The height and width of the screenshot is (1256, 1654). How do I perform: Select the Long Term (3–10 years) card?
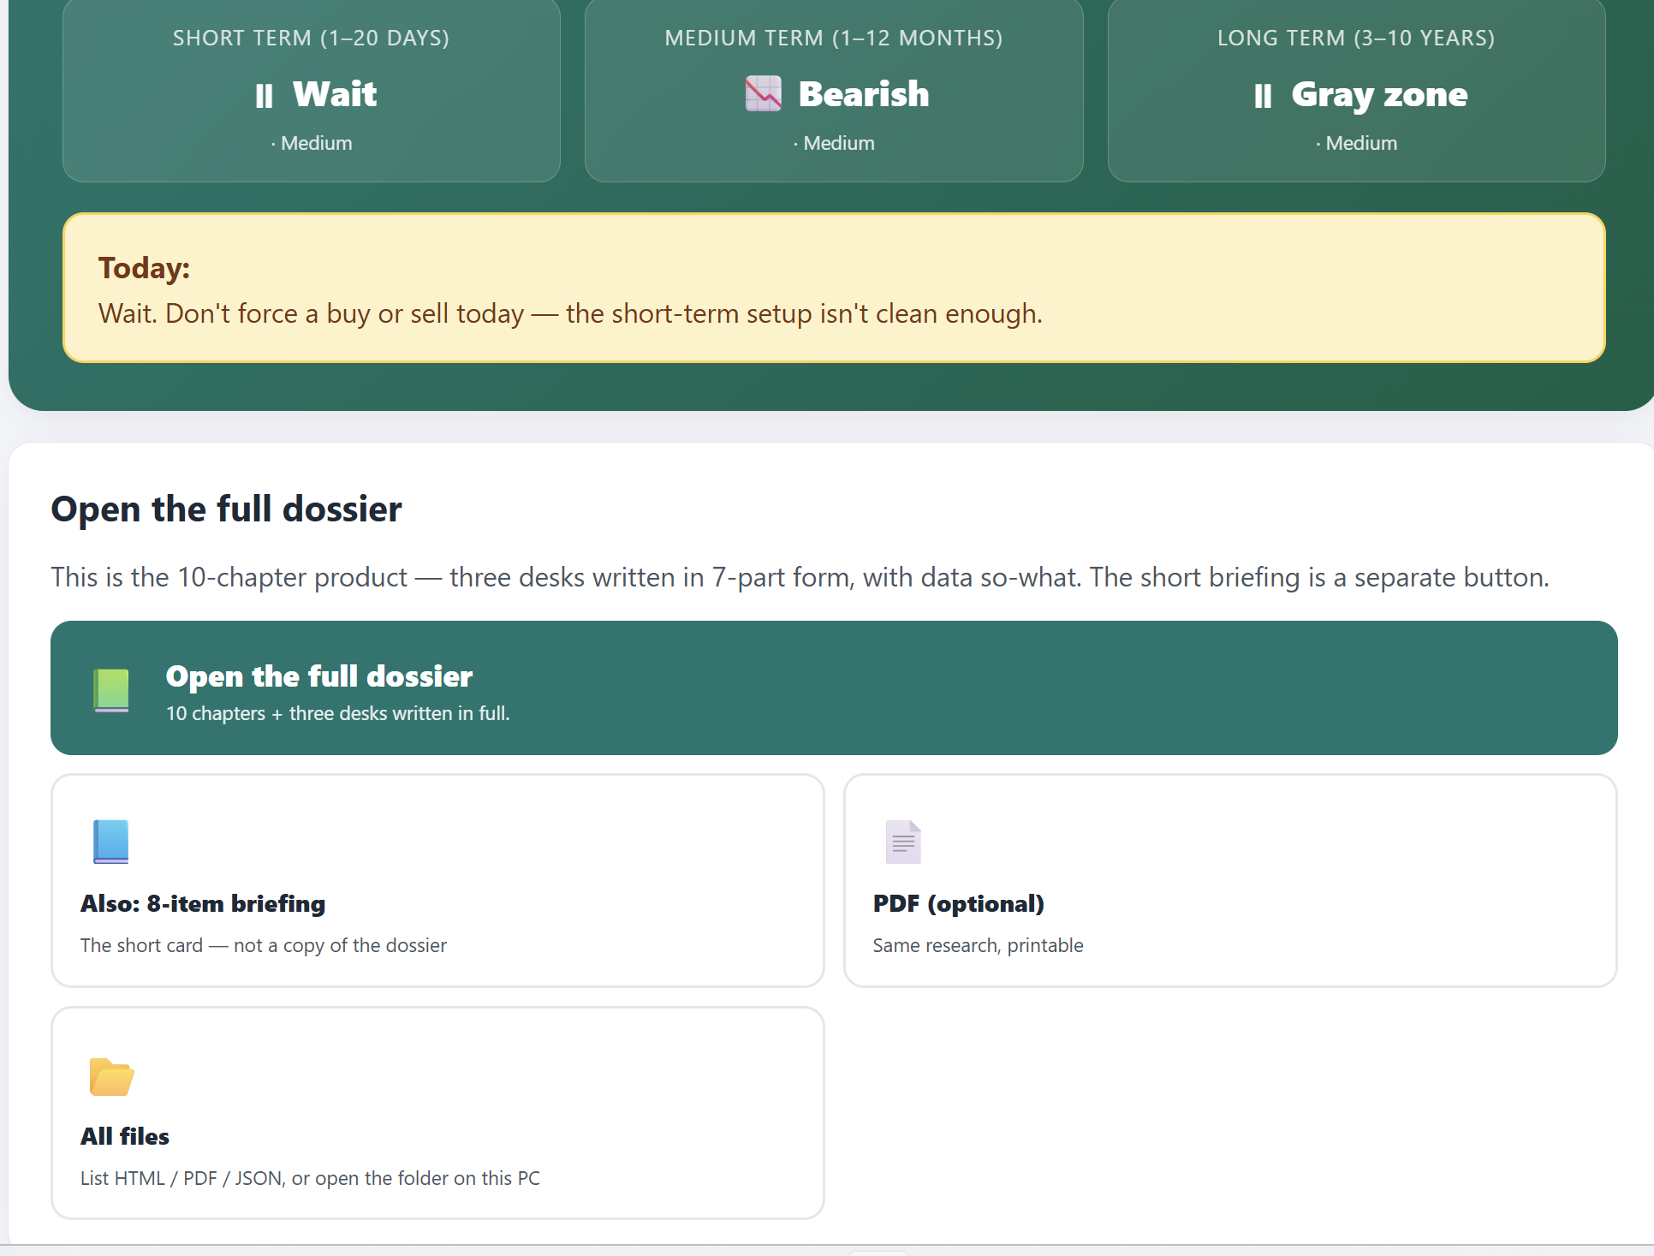coord(1356,90)
